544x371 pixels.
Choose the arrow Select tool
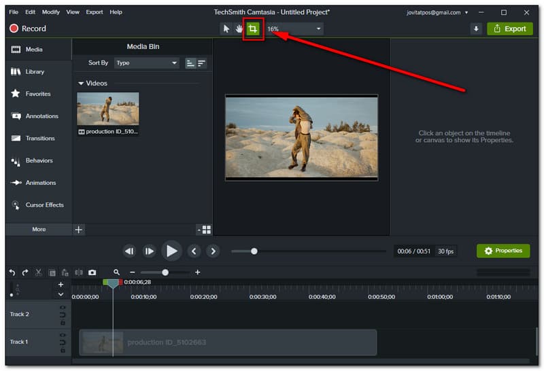tap(226, 29)
